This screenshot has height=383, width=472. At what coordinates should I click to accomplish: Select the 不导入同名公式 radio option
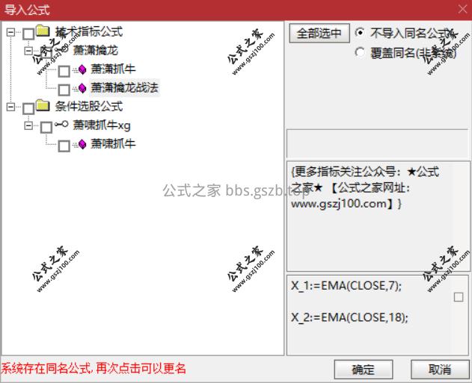[359, 32]
